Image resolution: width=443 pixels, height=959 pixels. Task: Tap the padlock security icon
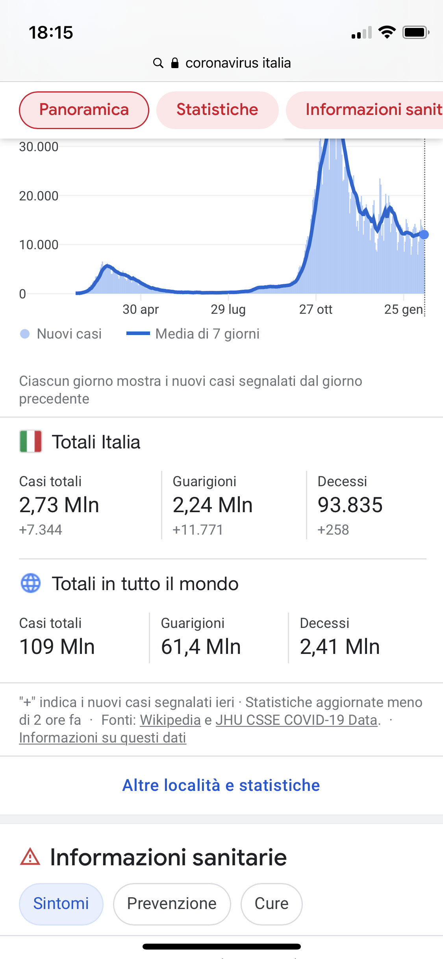pyautogui.click(x=175, y=63)
